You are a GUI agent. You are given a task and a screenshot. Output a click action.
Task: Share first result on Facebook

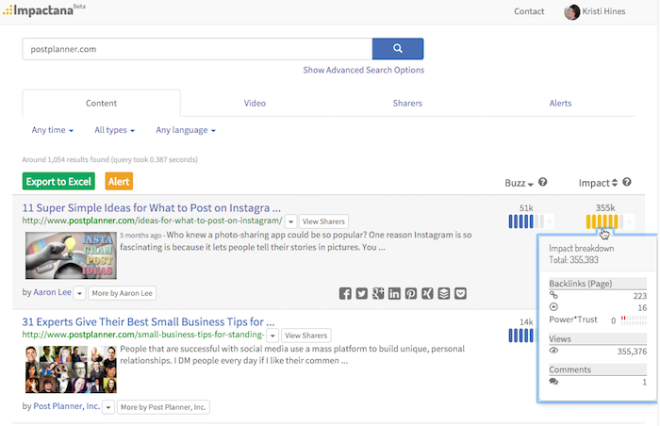pos(345,293)
